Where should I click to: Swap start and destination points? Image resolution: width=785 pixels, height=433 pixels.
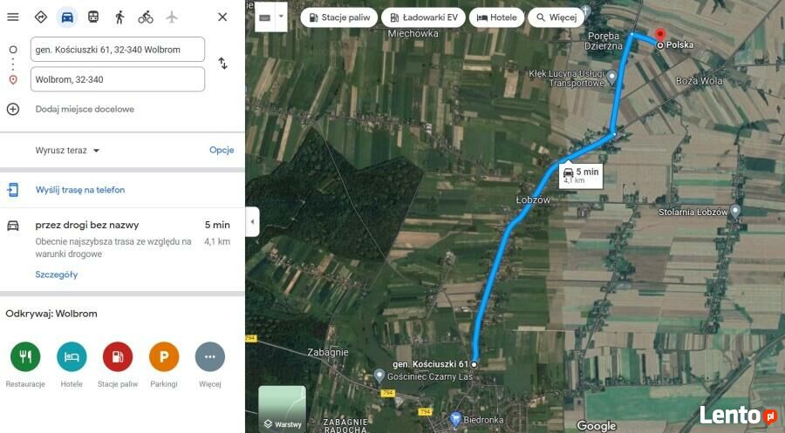click(222, 64)
